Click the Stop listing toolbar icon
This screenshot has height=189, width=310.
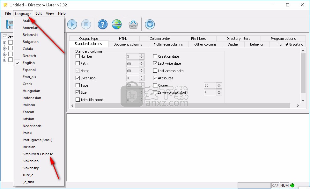coord(86,24)
